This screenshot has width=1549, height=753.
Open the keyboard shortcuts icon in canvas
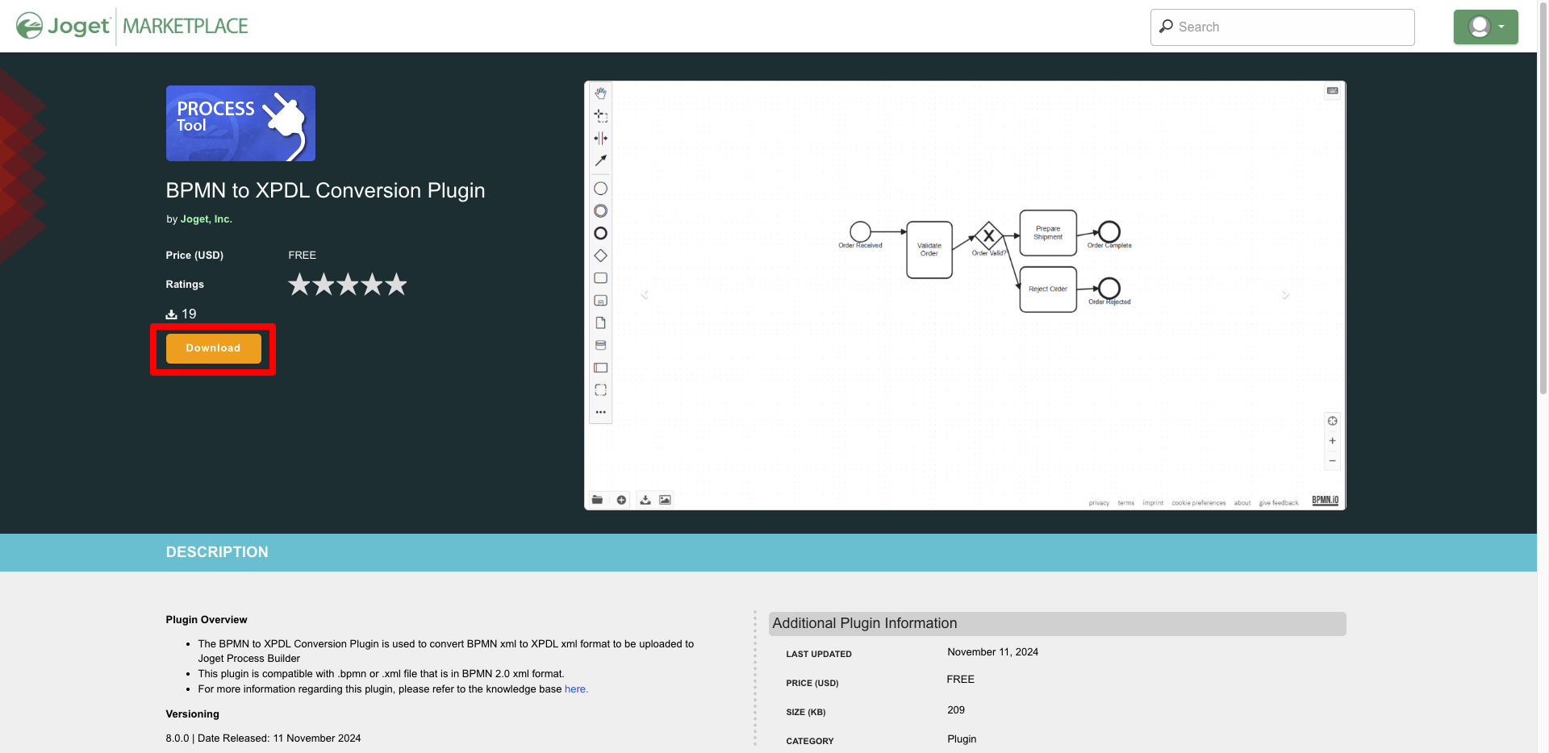click(x=1333, y=91)
